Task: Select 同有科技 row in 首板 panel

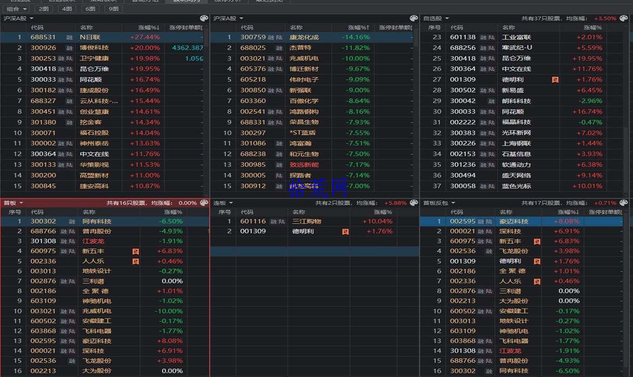Action: click(104, 221)
